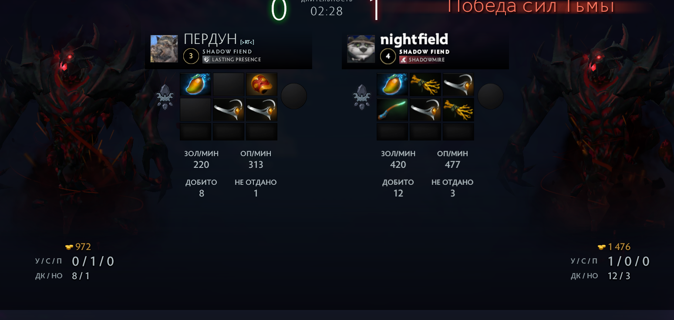Click ПЕРДУН's Gauntlets of Strength item

262,84
